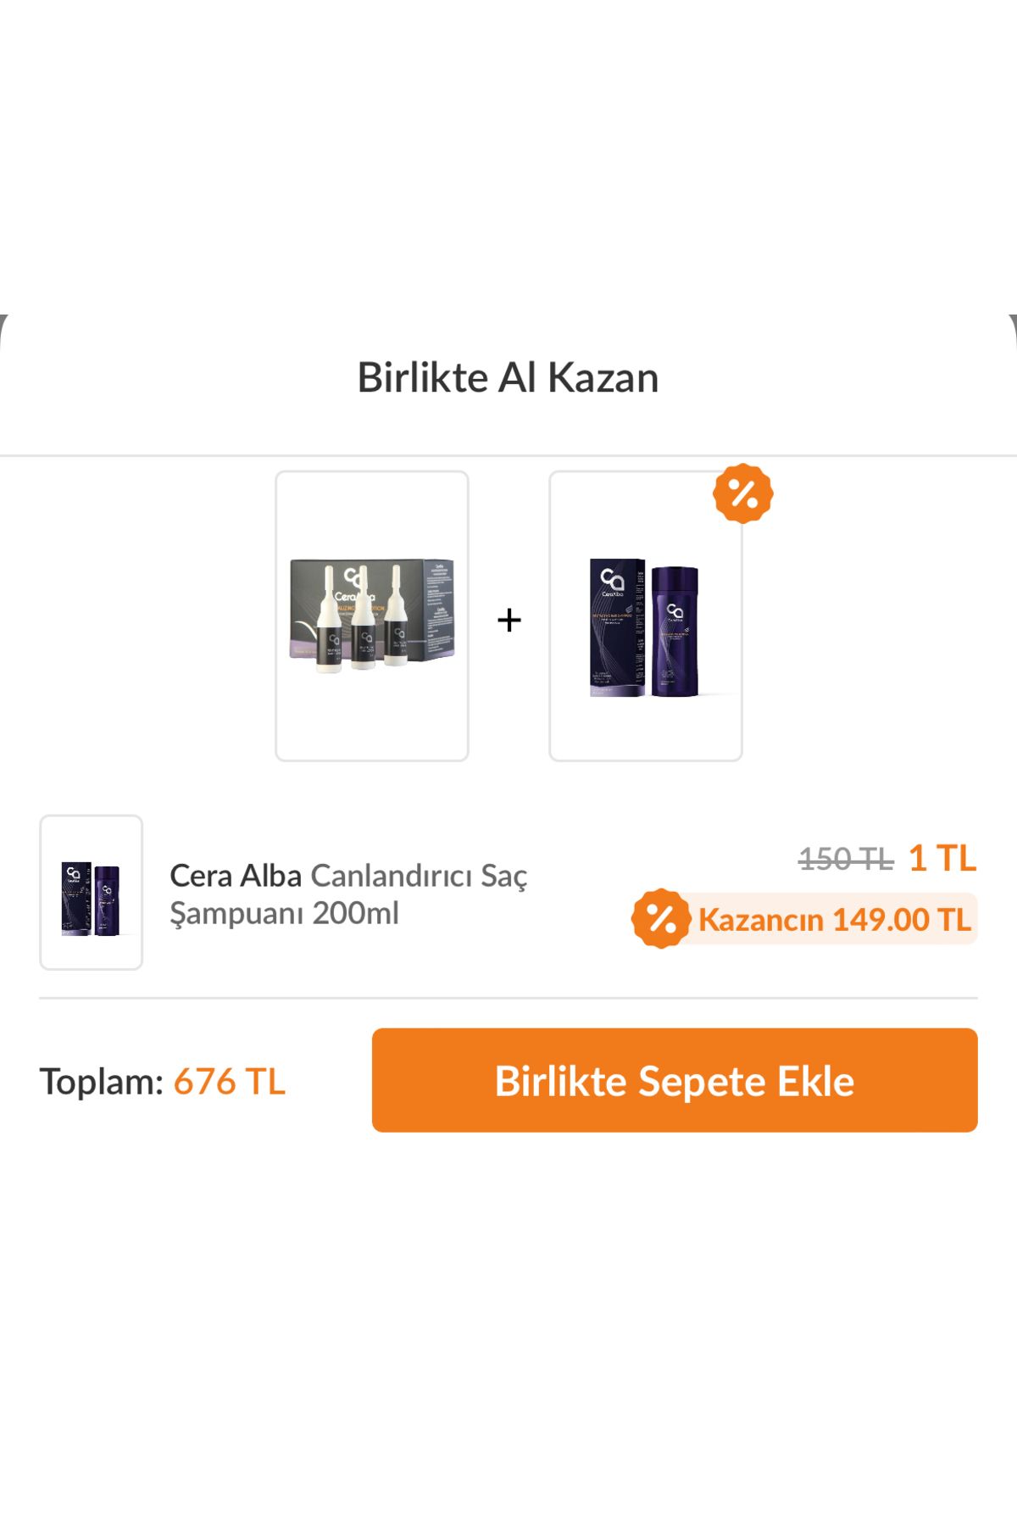1017x1526 pixels.
Task: Tap the divider line under the sheet title
Action: coord(508,456)
